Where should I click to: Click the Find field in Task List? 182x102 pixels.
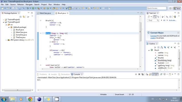(153, 20)
